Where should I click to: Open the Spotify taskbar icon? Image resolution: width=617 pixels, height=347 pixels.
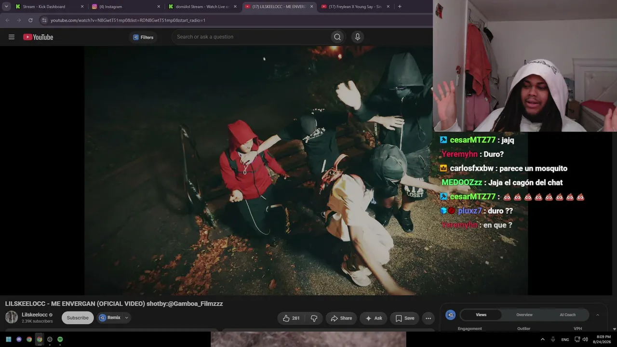point(60,339)
